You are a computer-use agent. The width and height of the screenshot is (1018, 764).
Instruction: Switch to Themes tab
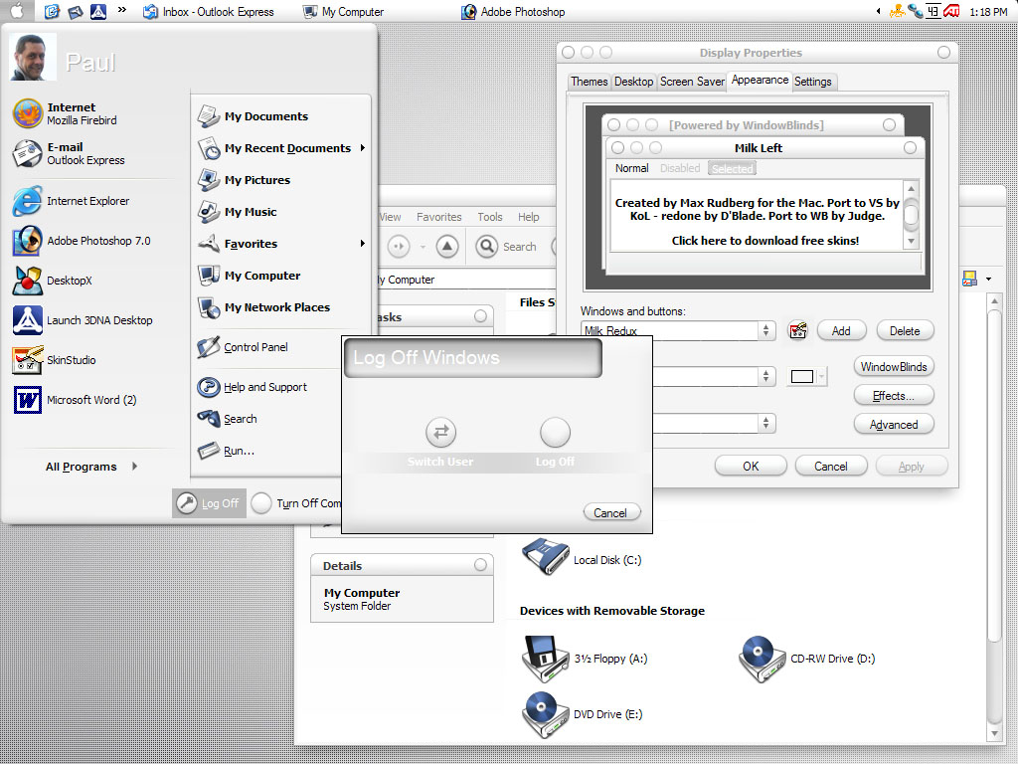589,82
